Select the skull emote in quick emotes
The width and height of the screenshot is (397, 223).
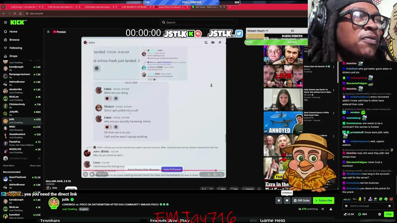click(365, 199)
